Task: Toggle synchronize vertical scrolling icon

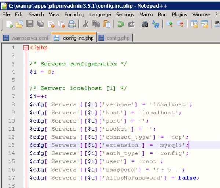Action: coord(194,24)
